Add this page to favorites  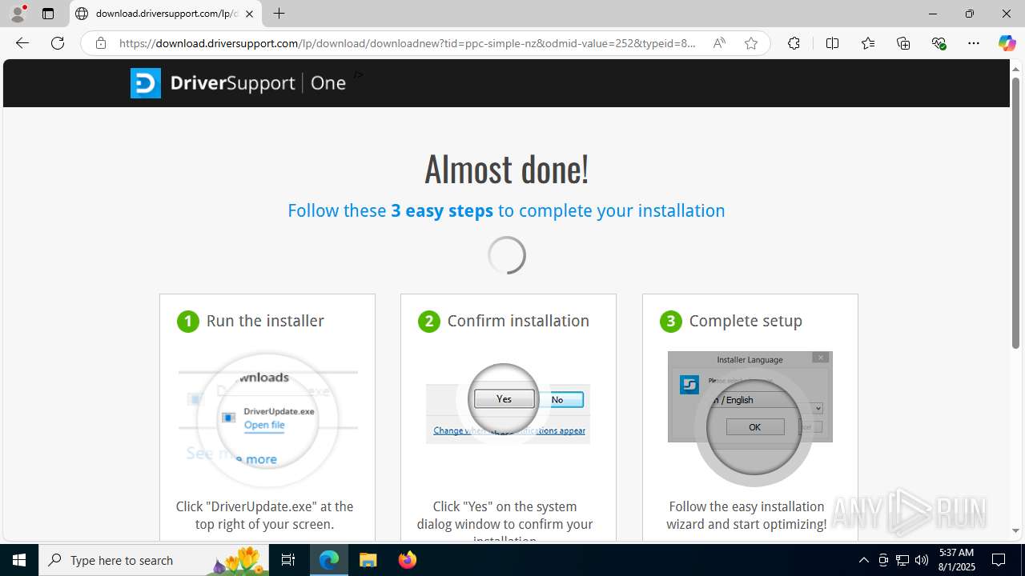pos(751,43)
